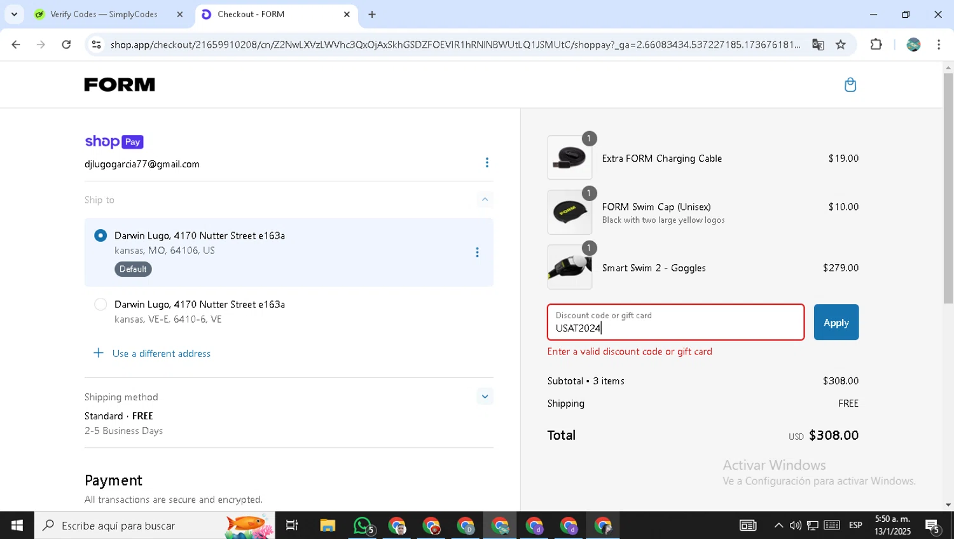This screenshot has width=954, height=539.
Task: Open a new browser tab
Action: [x=372, y=14]
